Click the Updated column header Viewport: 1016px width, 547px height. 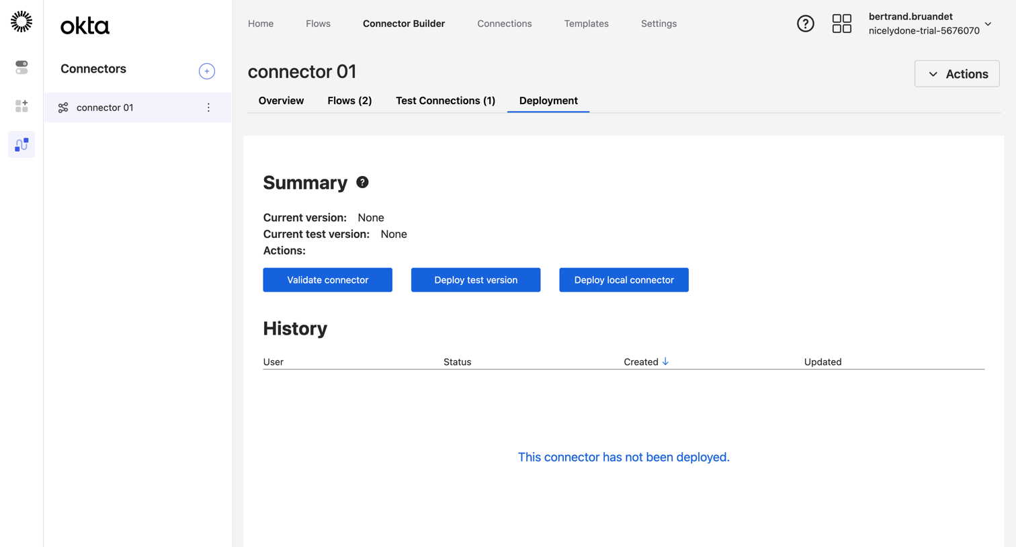823,362
